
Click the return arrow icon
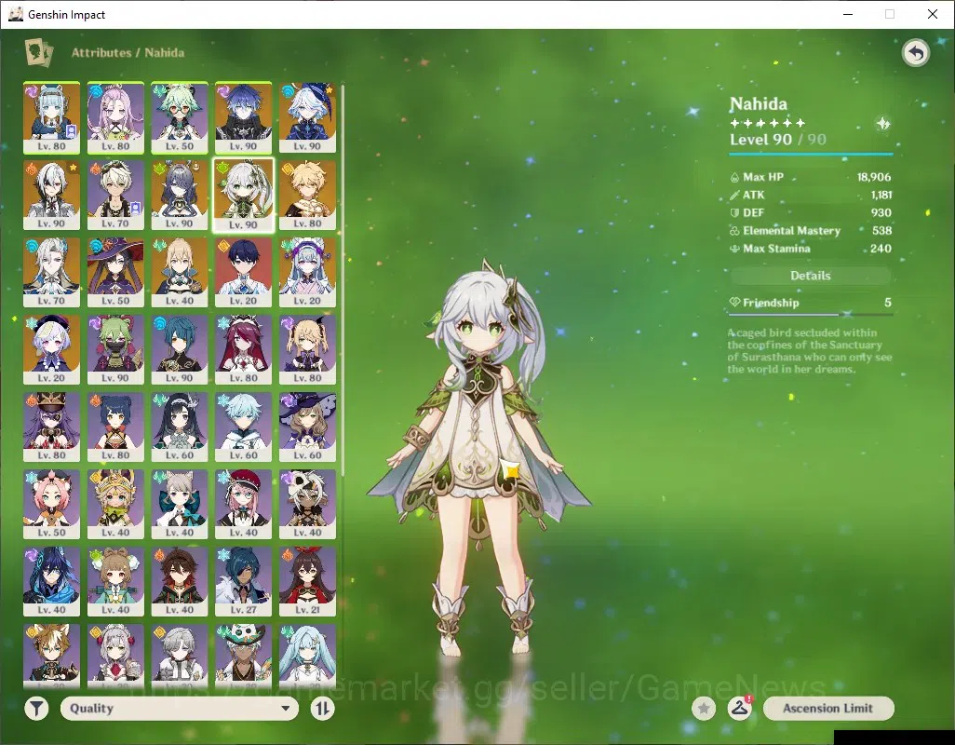(x=915, y=53)
